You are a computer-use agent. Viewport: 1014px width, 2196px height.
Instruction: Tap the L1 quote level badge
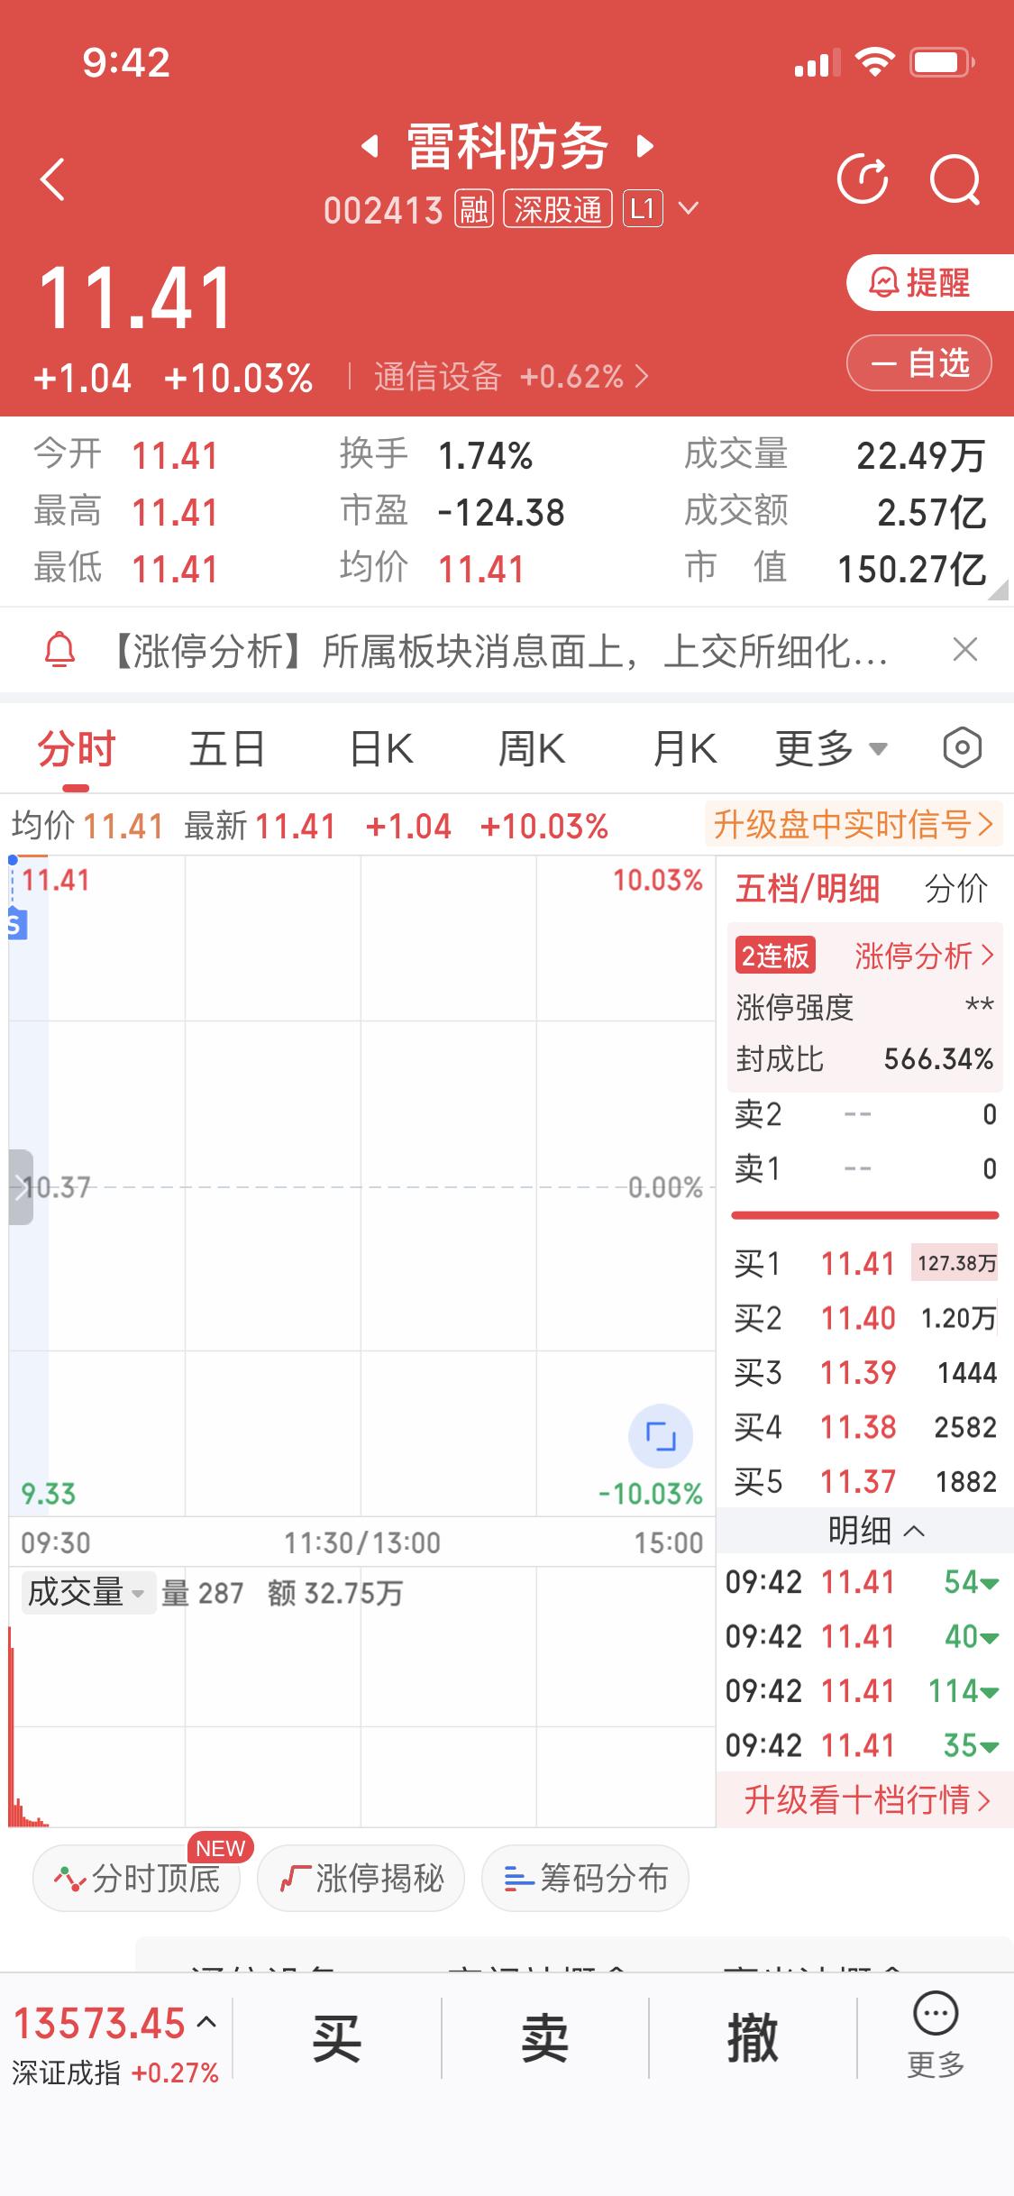click(643, 209)
